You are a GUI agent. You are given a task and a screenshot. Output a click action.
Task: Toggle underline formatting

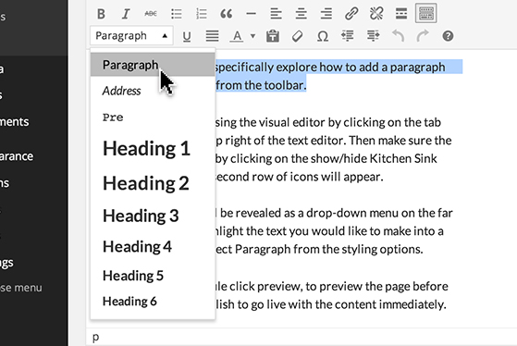187,36
